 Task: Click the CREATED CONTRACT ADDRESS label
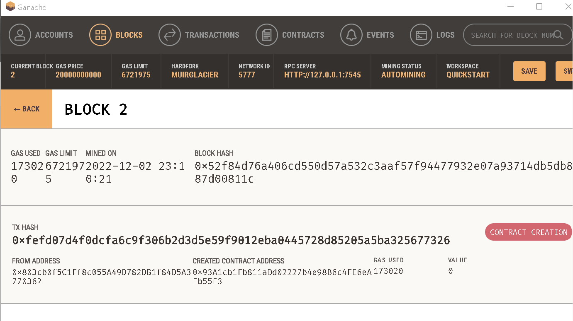pyautogui.click(x=239, y=261)
